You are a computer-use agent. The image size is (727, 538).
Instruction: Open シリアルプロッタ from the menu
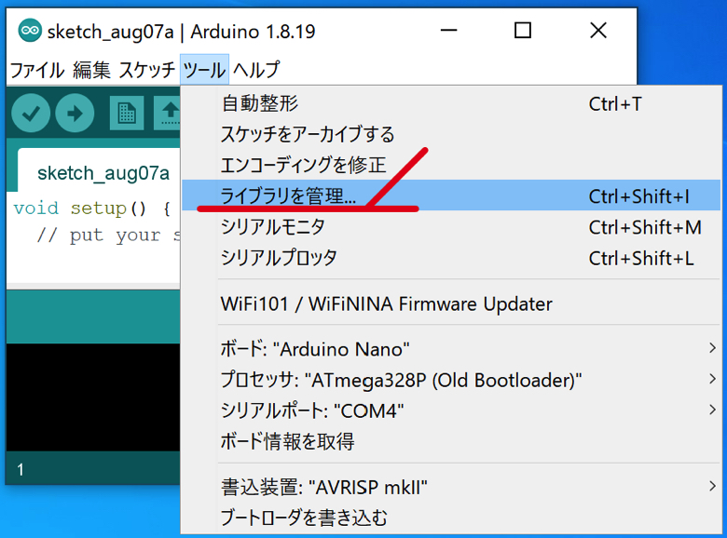pyautogui.click(x=451, y=258)
